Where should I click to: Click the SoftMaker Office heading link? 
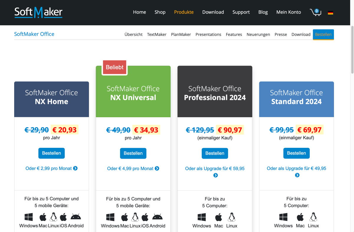[34, 34]
